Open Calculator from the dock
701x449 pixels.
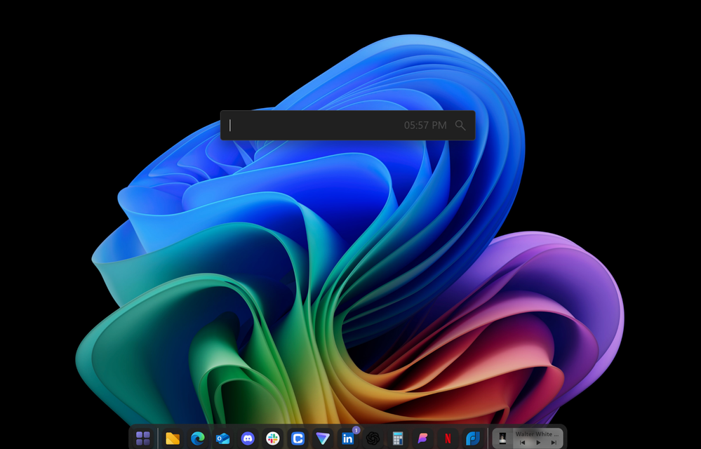coord(398,438)
